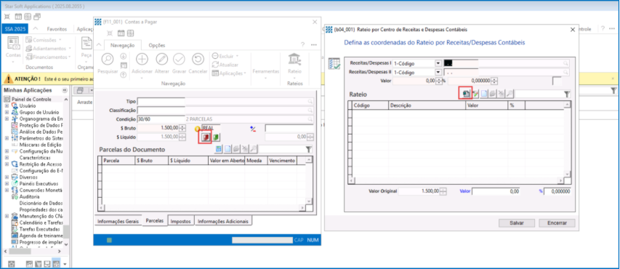Click the Salvar button
Image resolution: width=620 pixels, height=269 pixels.
point(516,223)
